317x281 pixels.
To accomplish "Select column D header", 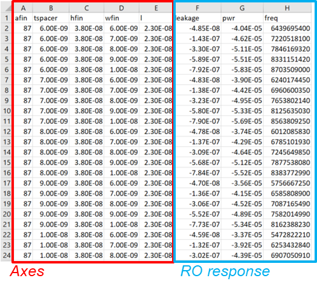I will [121, 8].
